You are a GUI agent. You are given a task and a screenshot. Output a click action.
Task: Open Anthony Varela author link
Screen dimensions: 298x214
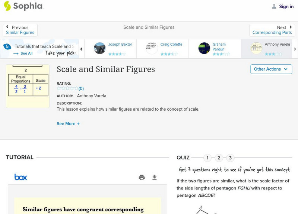pyautogui.click(x=92, y=96)
